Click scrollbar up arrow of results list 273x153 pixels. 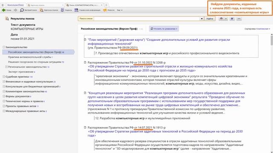[x=272, y=35]
